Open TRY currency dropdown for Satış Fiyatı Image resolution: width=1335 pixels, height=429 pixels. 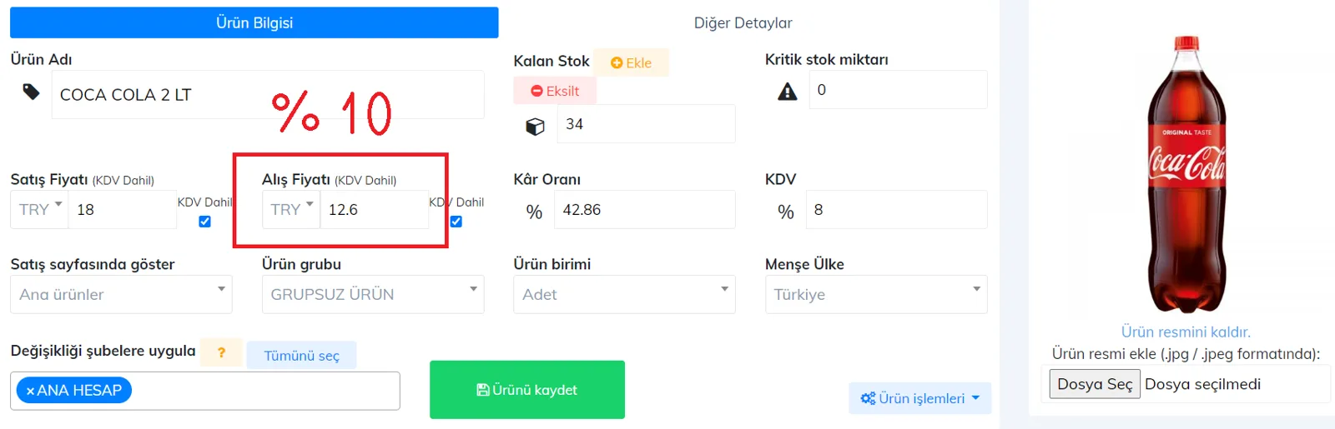[39, 209]
